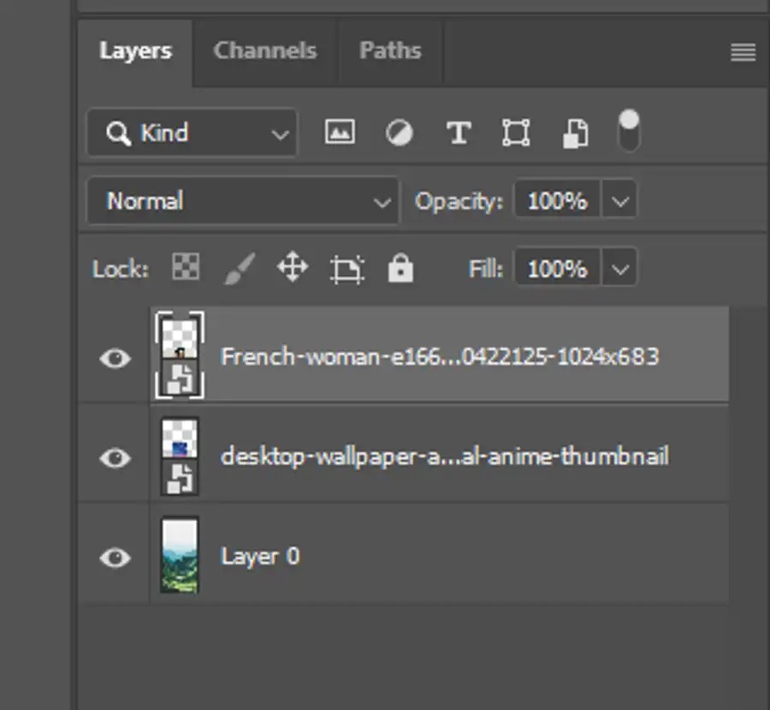Open the Normal blend mode dropdown
Screen dimensions: 770x710
[243, 201]
